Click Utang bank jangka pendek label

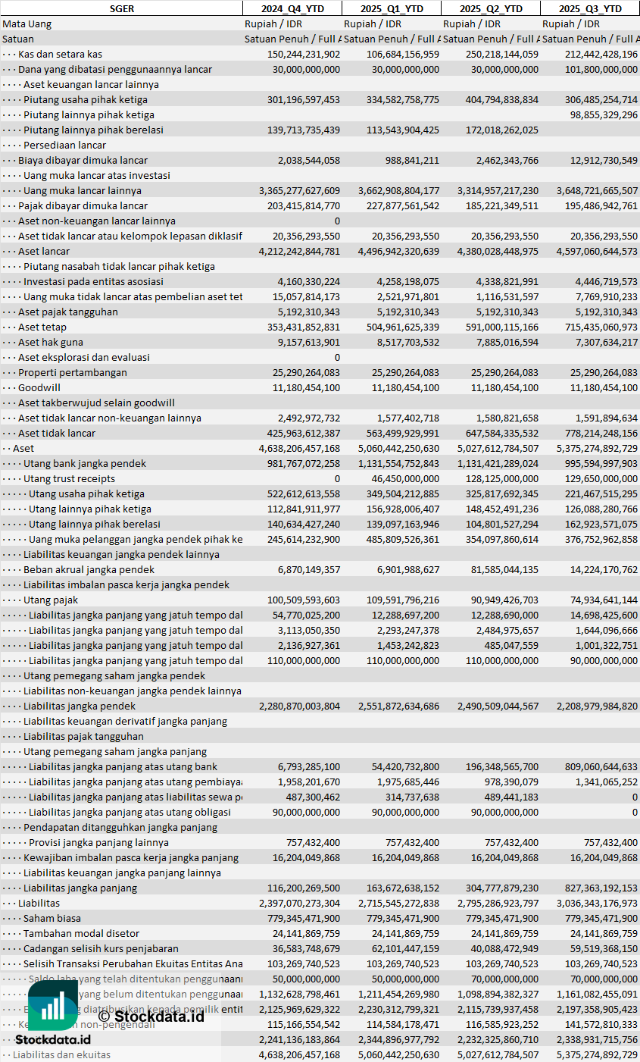point(85,463)
